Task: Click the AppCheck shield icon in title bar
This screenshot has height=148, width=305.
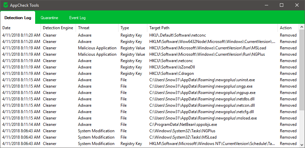Action: point(5,5)
